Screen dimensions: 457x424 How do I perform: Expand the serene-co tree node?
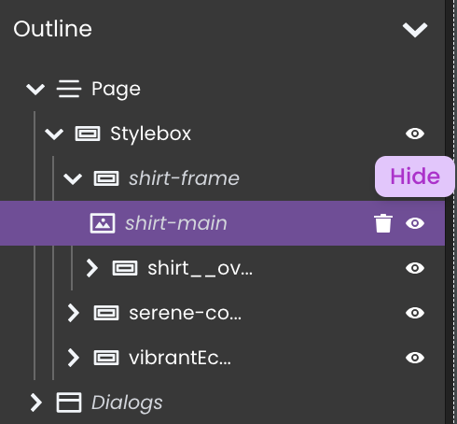point(74,313)
